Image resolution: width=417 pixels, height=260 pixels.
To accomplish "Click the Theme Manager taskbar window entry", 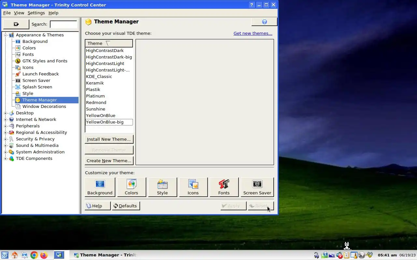I will coord(104,255).
